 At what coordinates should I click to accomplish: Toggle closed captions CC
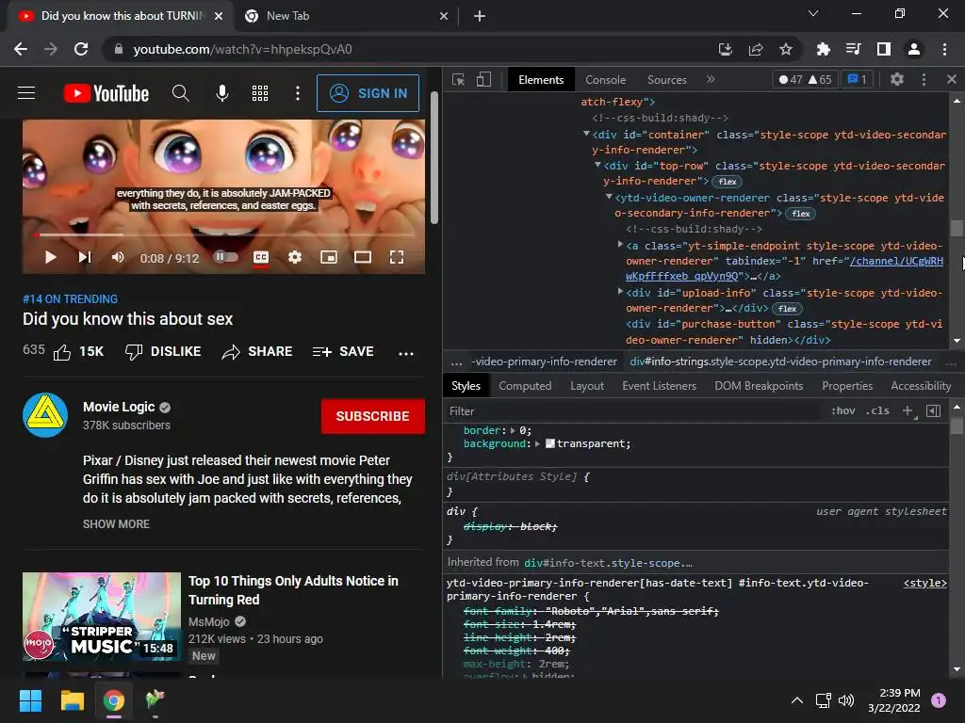(x=261, y=257)
